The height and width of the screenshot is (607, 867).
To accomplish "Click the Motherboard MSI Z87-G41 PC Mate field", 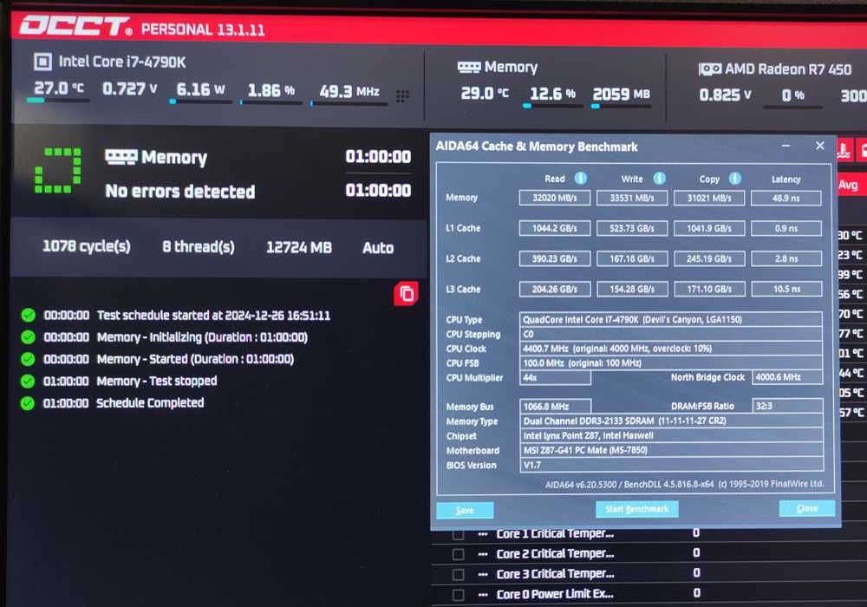I will click(671, 450).
